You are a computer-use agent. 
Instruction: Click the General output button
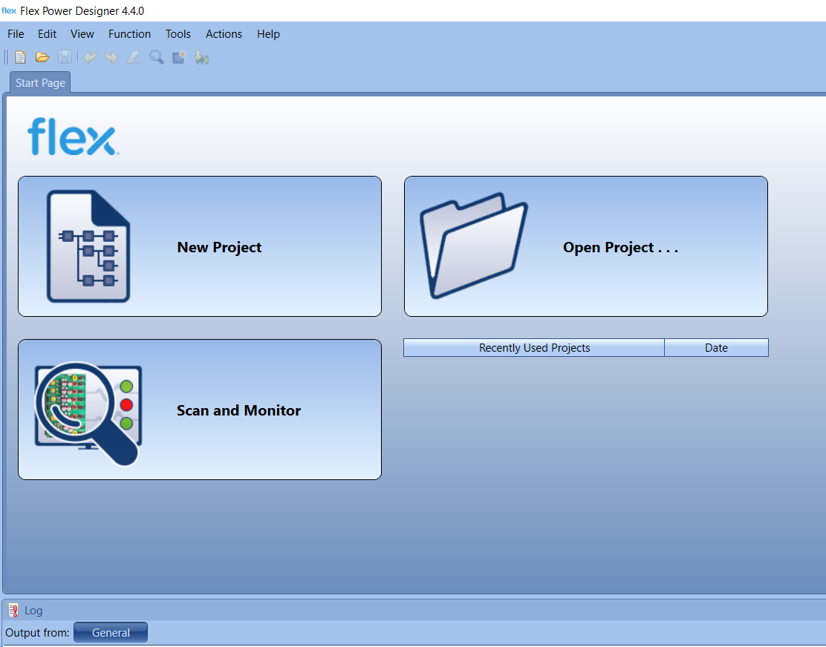coord(111,632)
